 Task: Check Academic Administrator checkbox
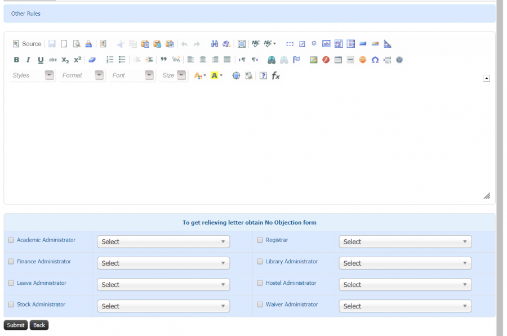click(x=11, y=240)
